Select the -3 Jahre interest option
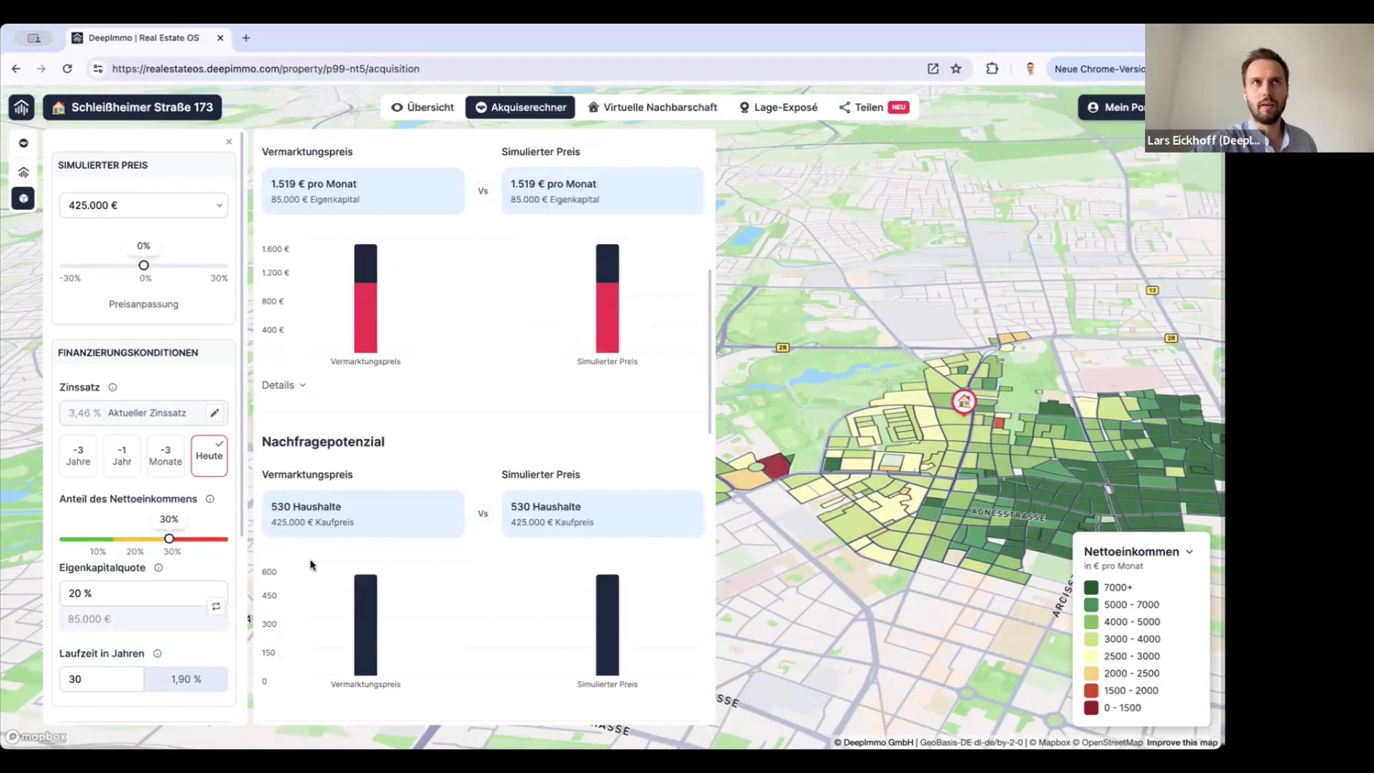Viewport: 1374px width, 773px height. tap(79, 456)
